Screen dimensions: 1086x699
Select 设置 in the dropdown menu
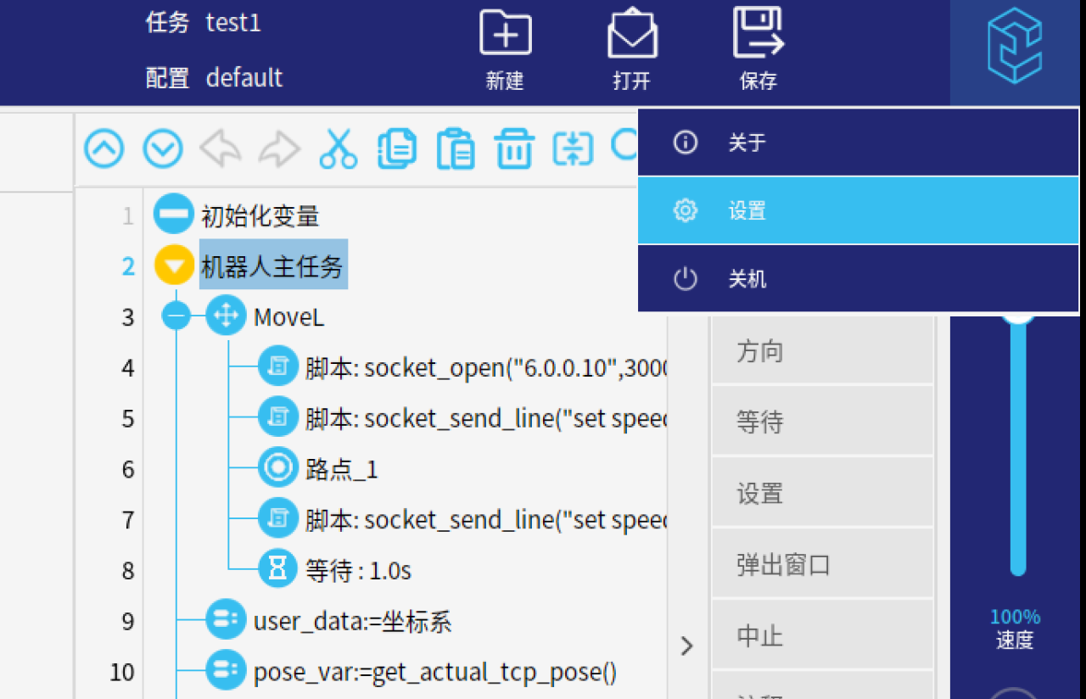(x=857, y=210)
